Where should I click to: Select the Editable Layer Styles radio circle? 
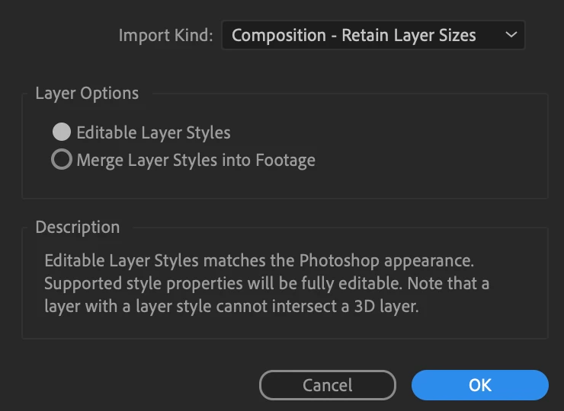(62, 132)
